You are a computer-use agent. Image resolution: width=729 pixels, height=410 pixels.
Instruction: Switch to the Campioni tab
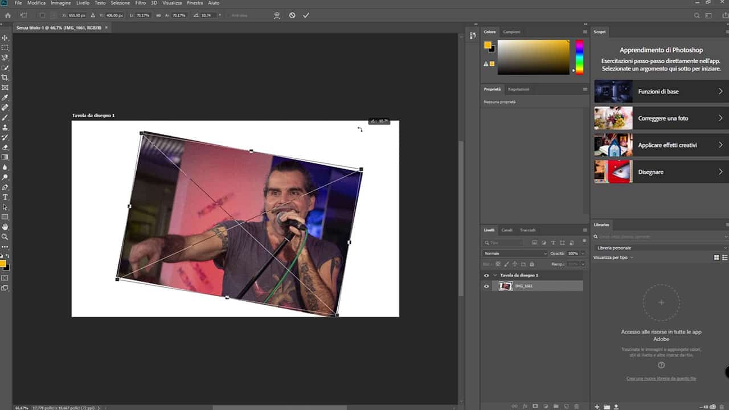pyautogui.click(x=511, y=32)
